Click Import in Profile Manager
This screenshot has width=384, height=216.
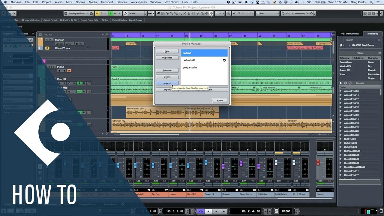pyautogui.click(x=167, y=83)
